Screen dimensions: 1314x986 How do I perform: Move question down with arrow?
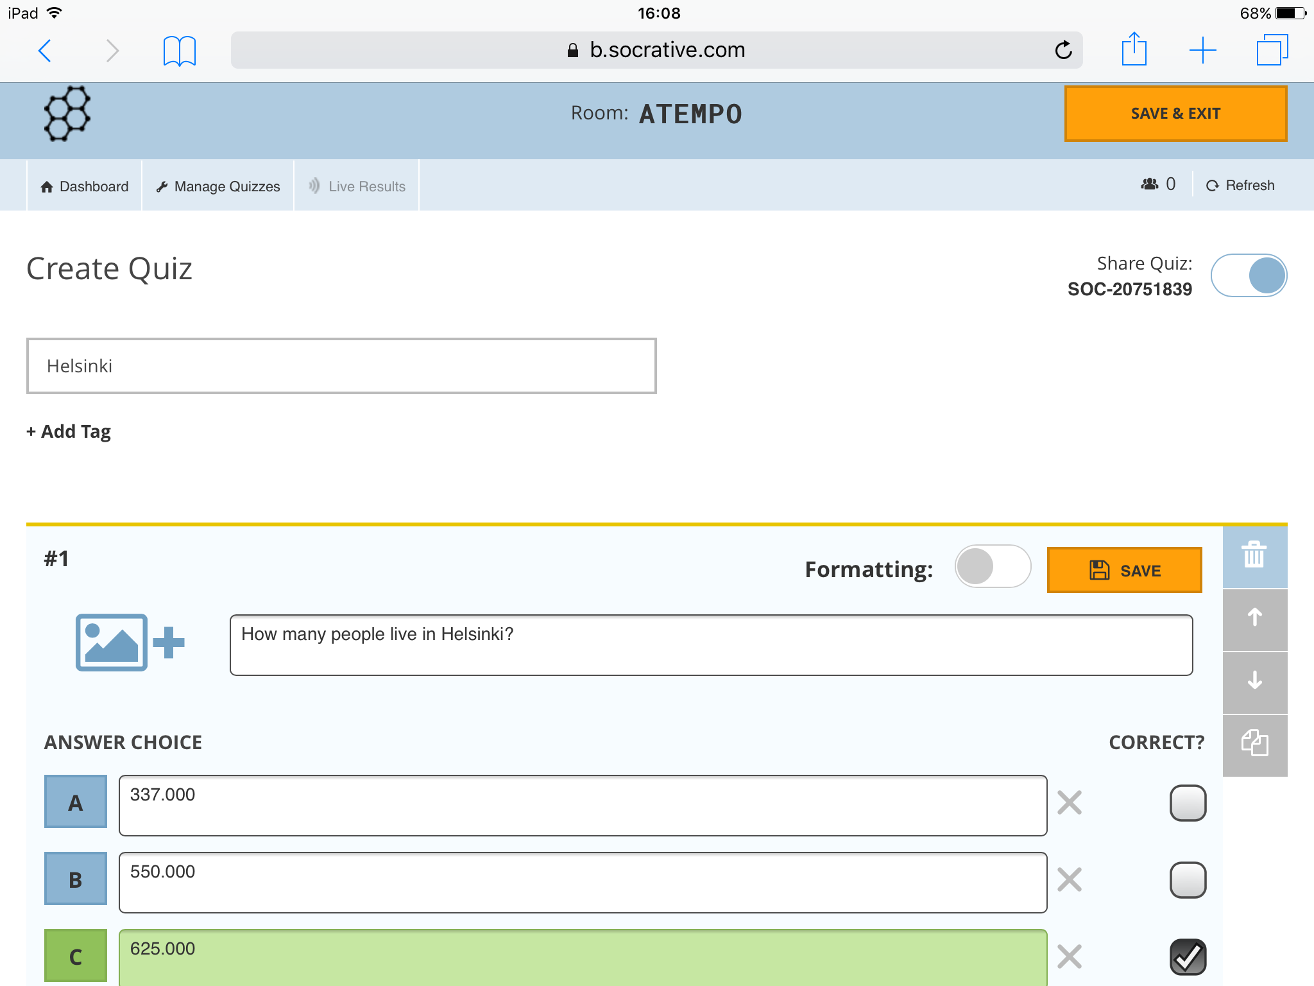(x=1255, y=682)
